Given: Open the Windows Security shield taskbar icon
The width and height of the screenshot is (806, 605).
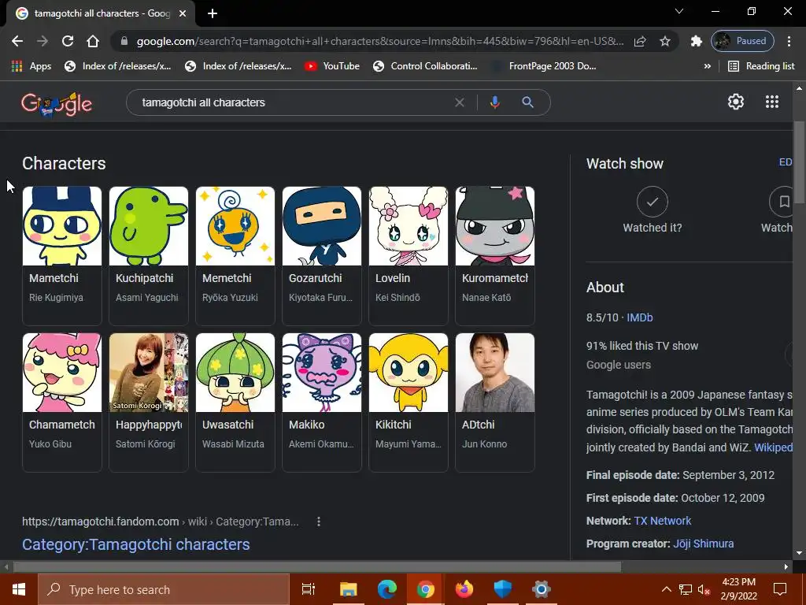Looking at the screenshot, I should click(502, 589).
